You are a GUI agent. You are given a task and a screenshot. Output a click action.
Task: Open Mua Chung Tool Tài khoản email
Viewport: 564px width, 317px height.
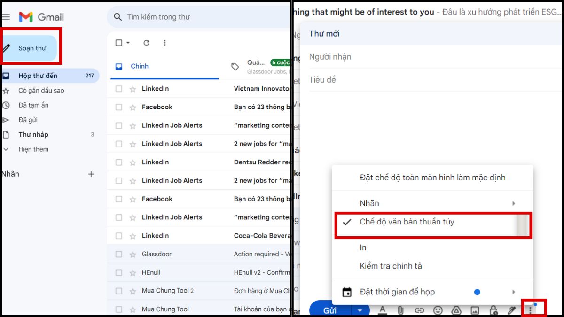(x=198, y=309)
